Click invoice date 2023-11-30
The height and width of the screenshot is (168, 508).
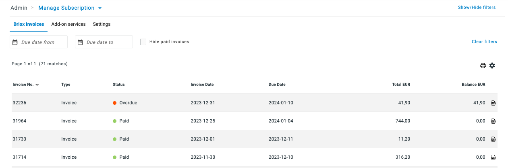tap(203, 157)
